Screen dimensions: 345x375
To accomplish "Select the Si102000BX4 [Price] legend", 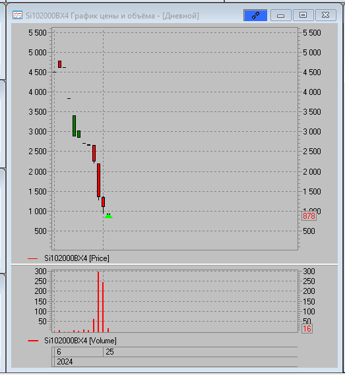I will [x=77, y=258].
